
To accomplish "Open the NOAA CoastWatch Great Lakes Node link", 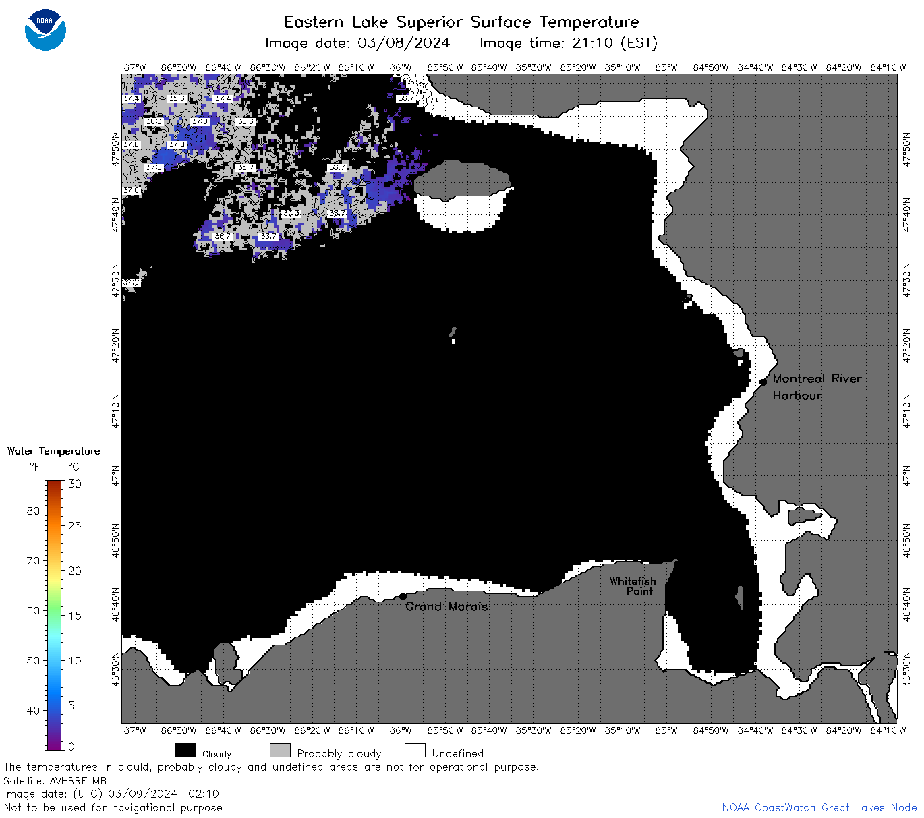I will point(819,807).
